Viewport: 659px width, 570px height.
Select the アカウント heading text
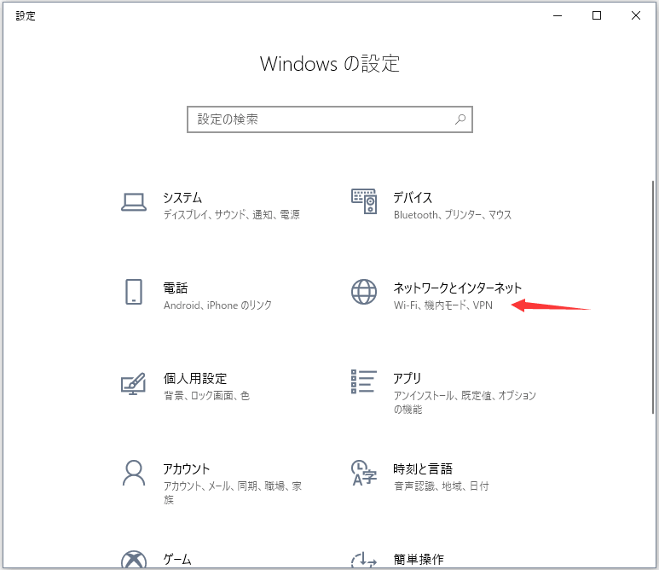187,468
